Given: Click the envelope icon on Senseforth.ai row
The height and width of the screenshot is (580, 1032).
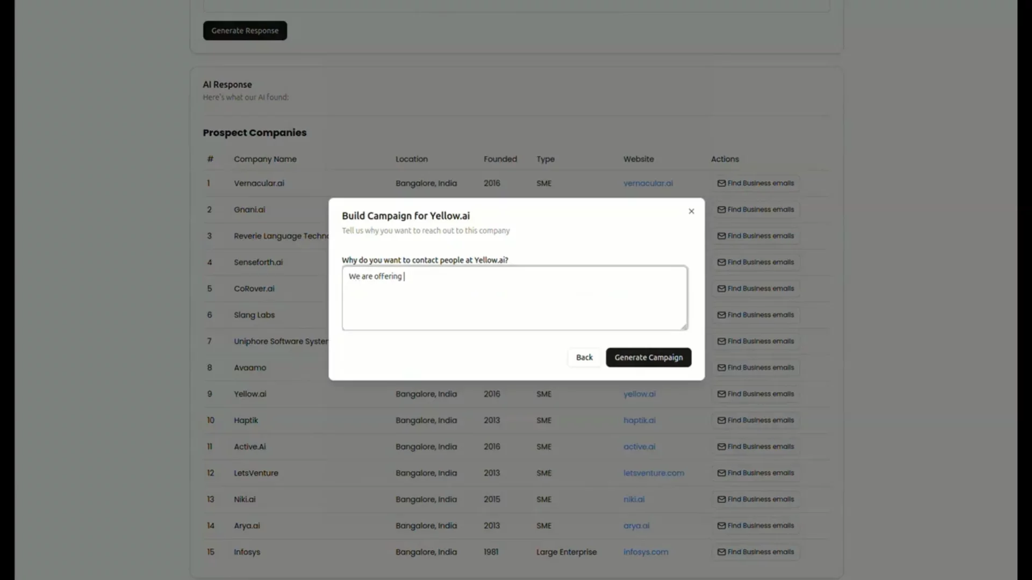Looking at the screenshot, I should (721, 262).
